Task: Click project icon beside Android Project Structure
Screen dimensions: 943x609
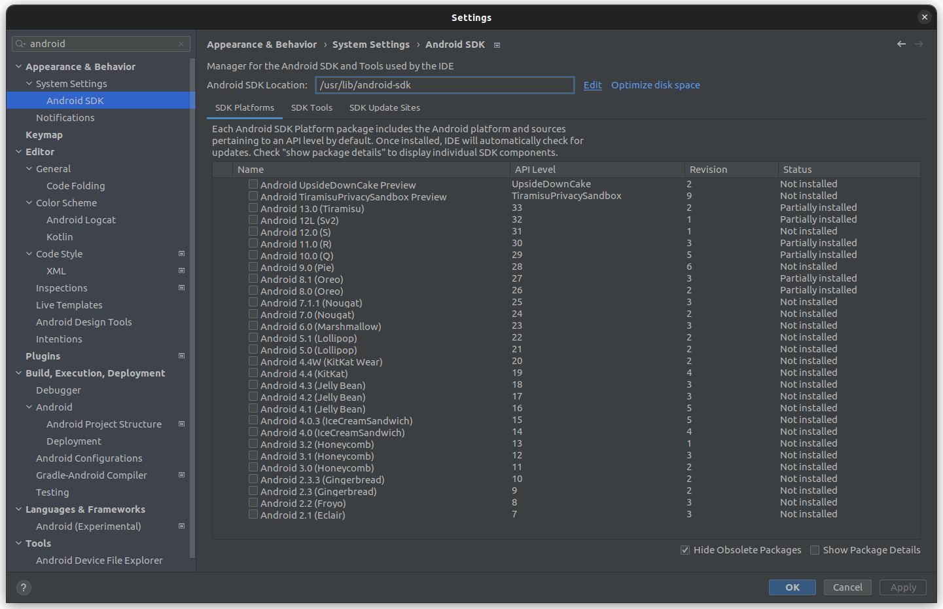Action: click(x=182, y=424)
